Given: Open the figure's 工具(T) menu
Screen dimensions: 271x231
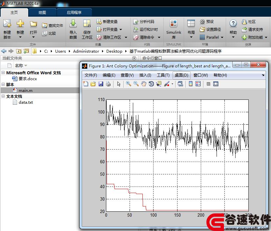Looking at the screenshot, I should click(163, 75).
